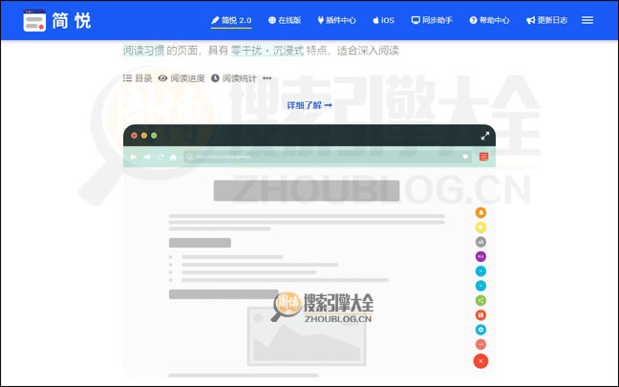Expand the three-dot more options
This screenshot has width=619, height=387.
[x=267, y=78]
